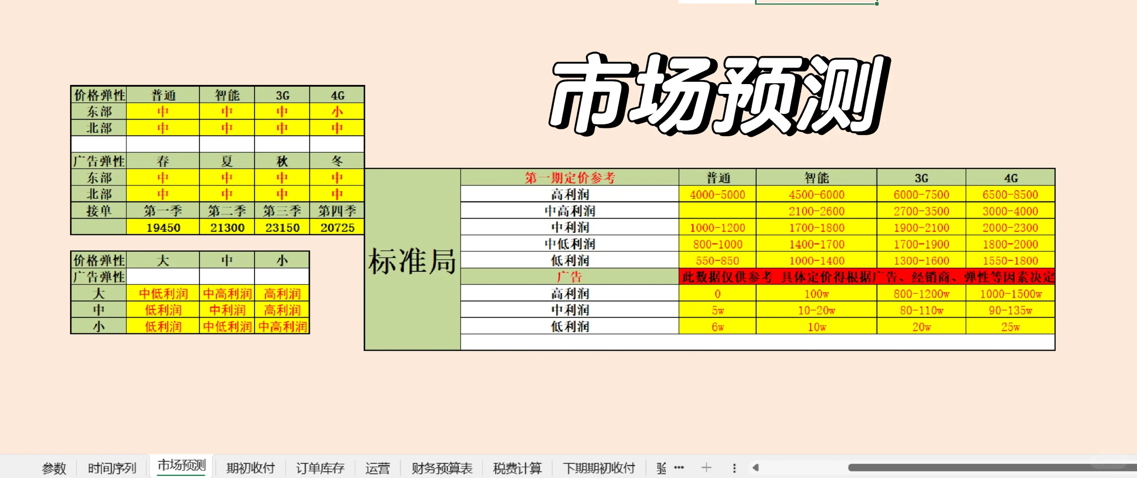Select the cell showing 19450

pos(164,227)
